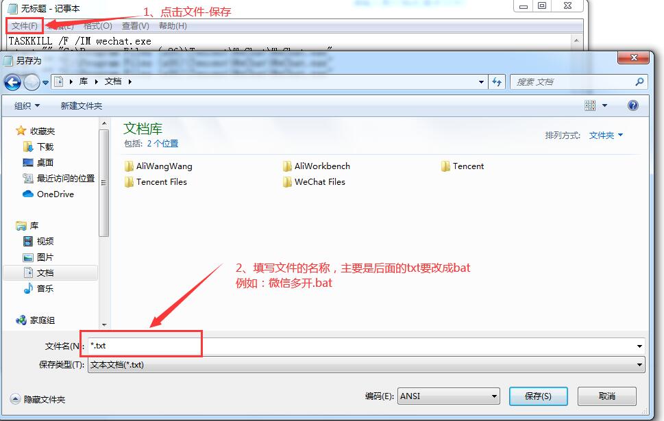This screenshot has height=421, width=664.
Task: Click the back navigation arrow button
Action: pyautogui.click(x=13, y=82)
